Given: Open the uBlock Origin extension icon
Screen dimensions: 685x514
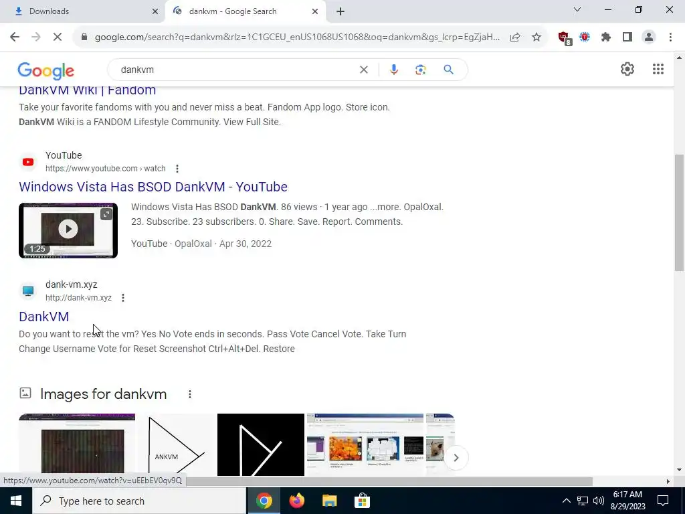Looking at the screenshot, I should click(x=565, y=38).
